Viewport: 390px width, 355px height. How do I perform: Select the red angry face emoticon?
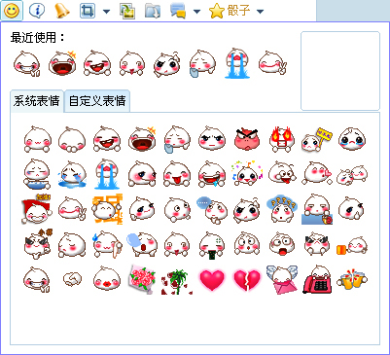point(247,139)
